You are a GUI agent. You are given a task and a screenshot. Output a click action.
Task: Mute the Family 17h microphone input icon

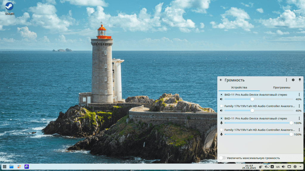coord(221,134)
